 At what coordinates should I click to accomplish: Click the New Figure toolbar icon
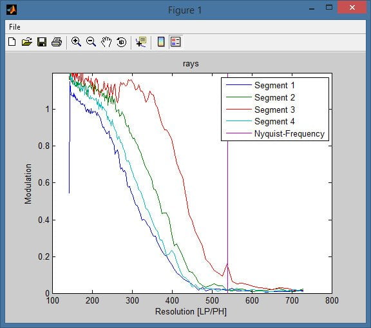pyautogui.click(x=12, y=42)
